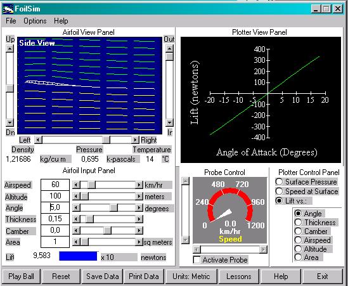Image resolution: width=348 pixels, height=286 pixels.
Task: Open the Help menu in menu bar
Action: pyautogui.click(x=61, y=21)
